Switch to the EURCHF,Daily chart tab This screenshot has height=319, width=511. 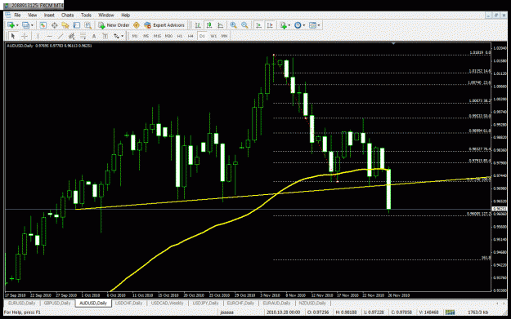pos(240,303)
